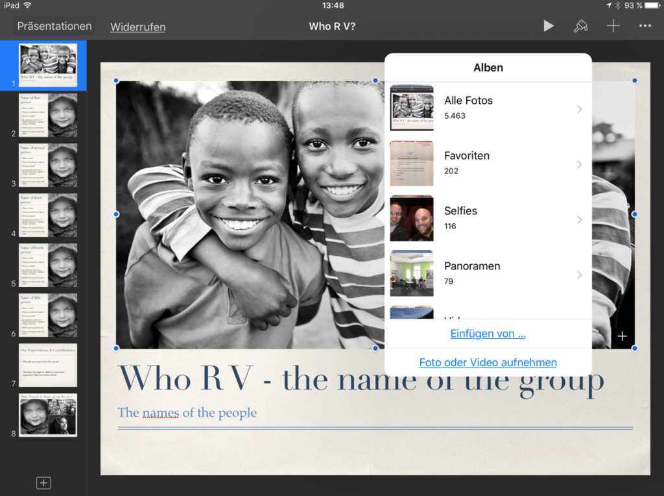664x496 pixels.
Task: Tap the battery indicator icon
Action: click(653, 5)
